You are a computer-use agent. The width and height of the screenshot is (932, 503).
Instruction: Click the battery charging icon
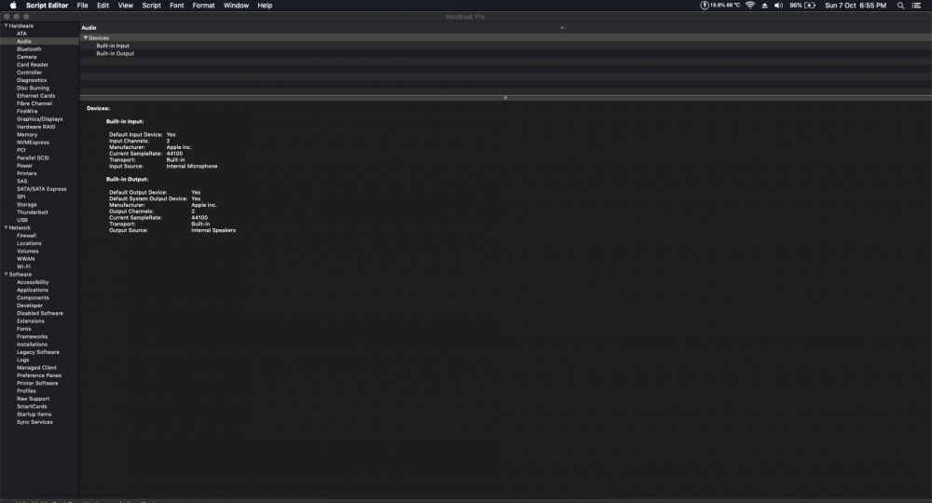pos(810,6)
